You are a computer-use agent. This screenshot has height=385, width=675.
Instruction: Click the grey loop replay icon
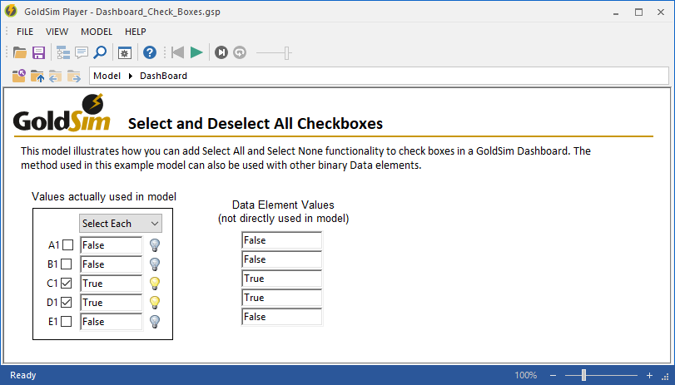point(240,52)
